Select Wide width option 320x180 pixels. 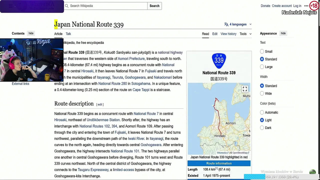tap(262, 93)
